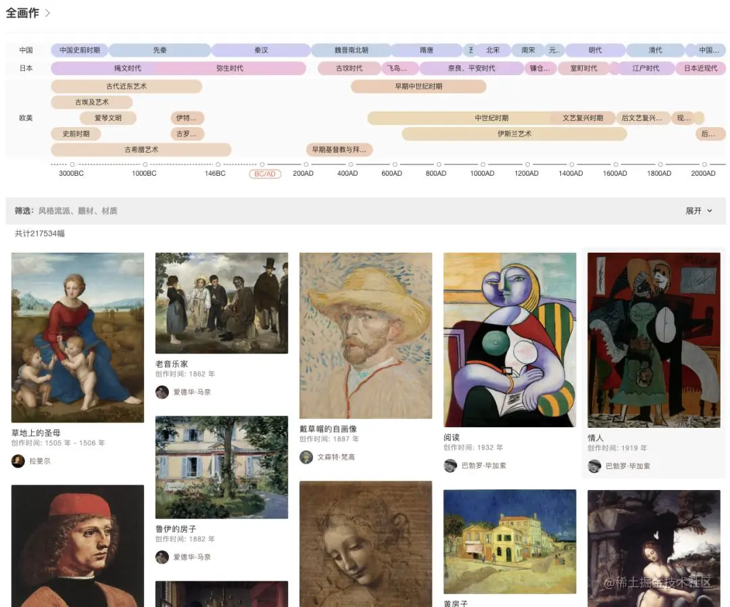Choose the 江户时代 period pill
730x607 pixels.
[646, 68]
